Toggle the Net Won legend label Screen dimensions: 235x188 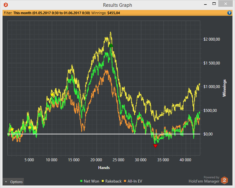(91, 181)
